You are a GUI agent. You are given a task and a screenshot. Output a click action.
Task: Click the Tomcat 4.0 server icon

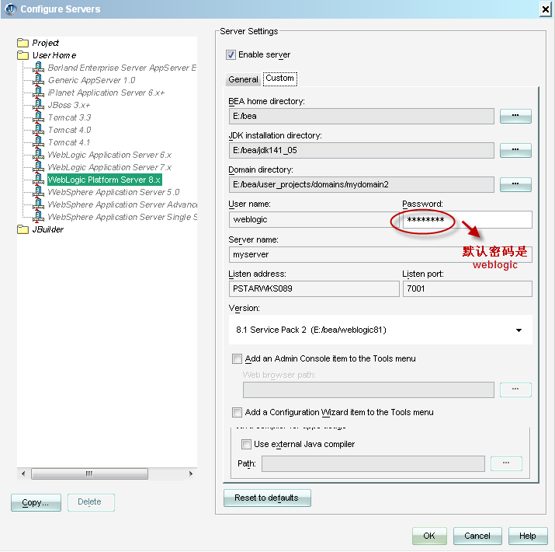pyautogui.click(x=38, y=129)
